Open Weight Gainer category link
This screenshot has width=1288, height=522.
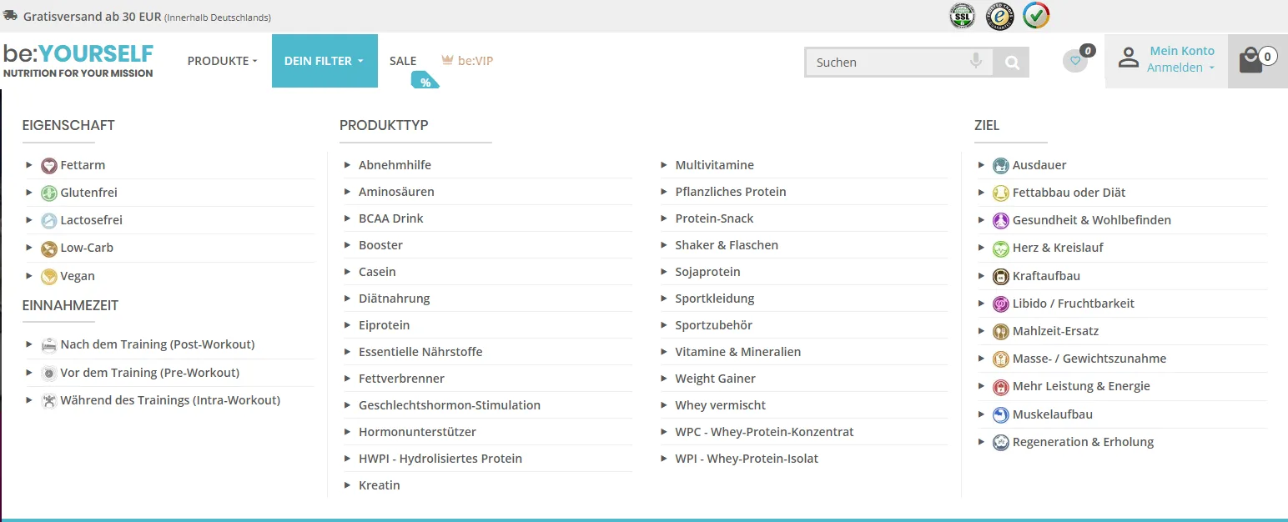pyautogui.click(x=715, y=379)
